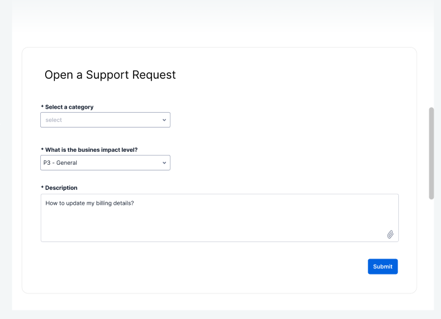The width and height of the screenshot is (441, 319).
Task: Click scrollbar track below the thumb
Action: pos(431,253)
